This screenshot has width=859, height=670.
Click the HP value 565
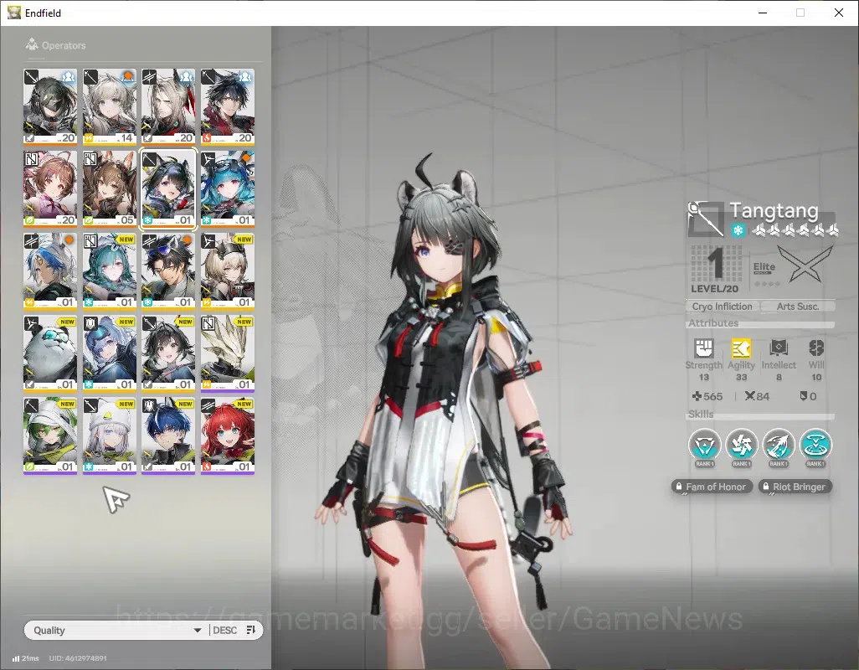coord(707,396)
